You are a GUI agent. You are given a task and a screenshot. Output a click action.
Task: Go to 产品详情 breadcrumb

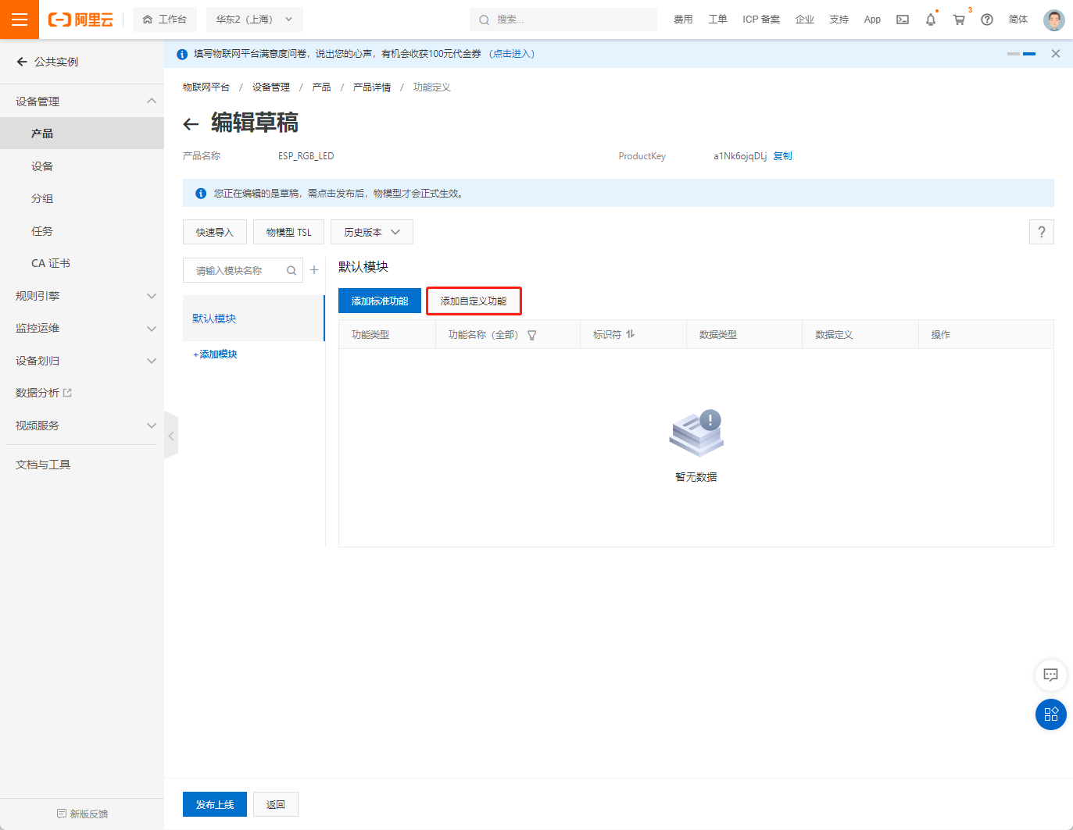[x=372, y=87]
